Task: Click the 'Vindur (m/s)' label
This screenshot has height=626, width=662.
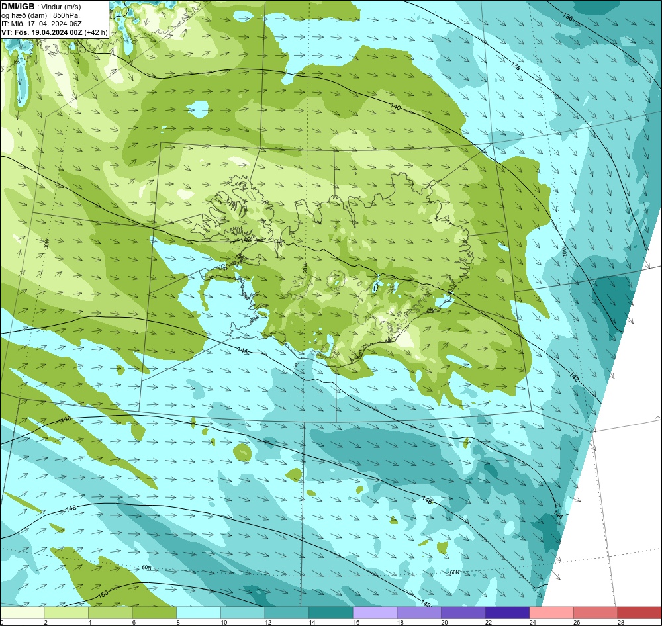Action: [x=61, y=7]
